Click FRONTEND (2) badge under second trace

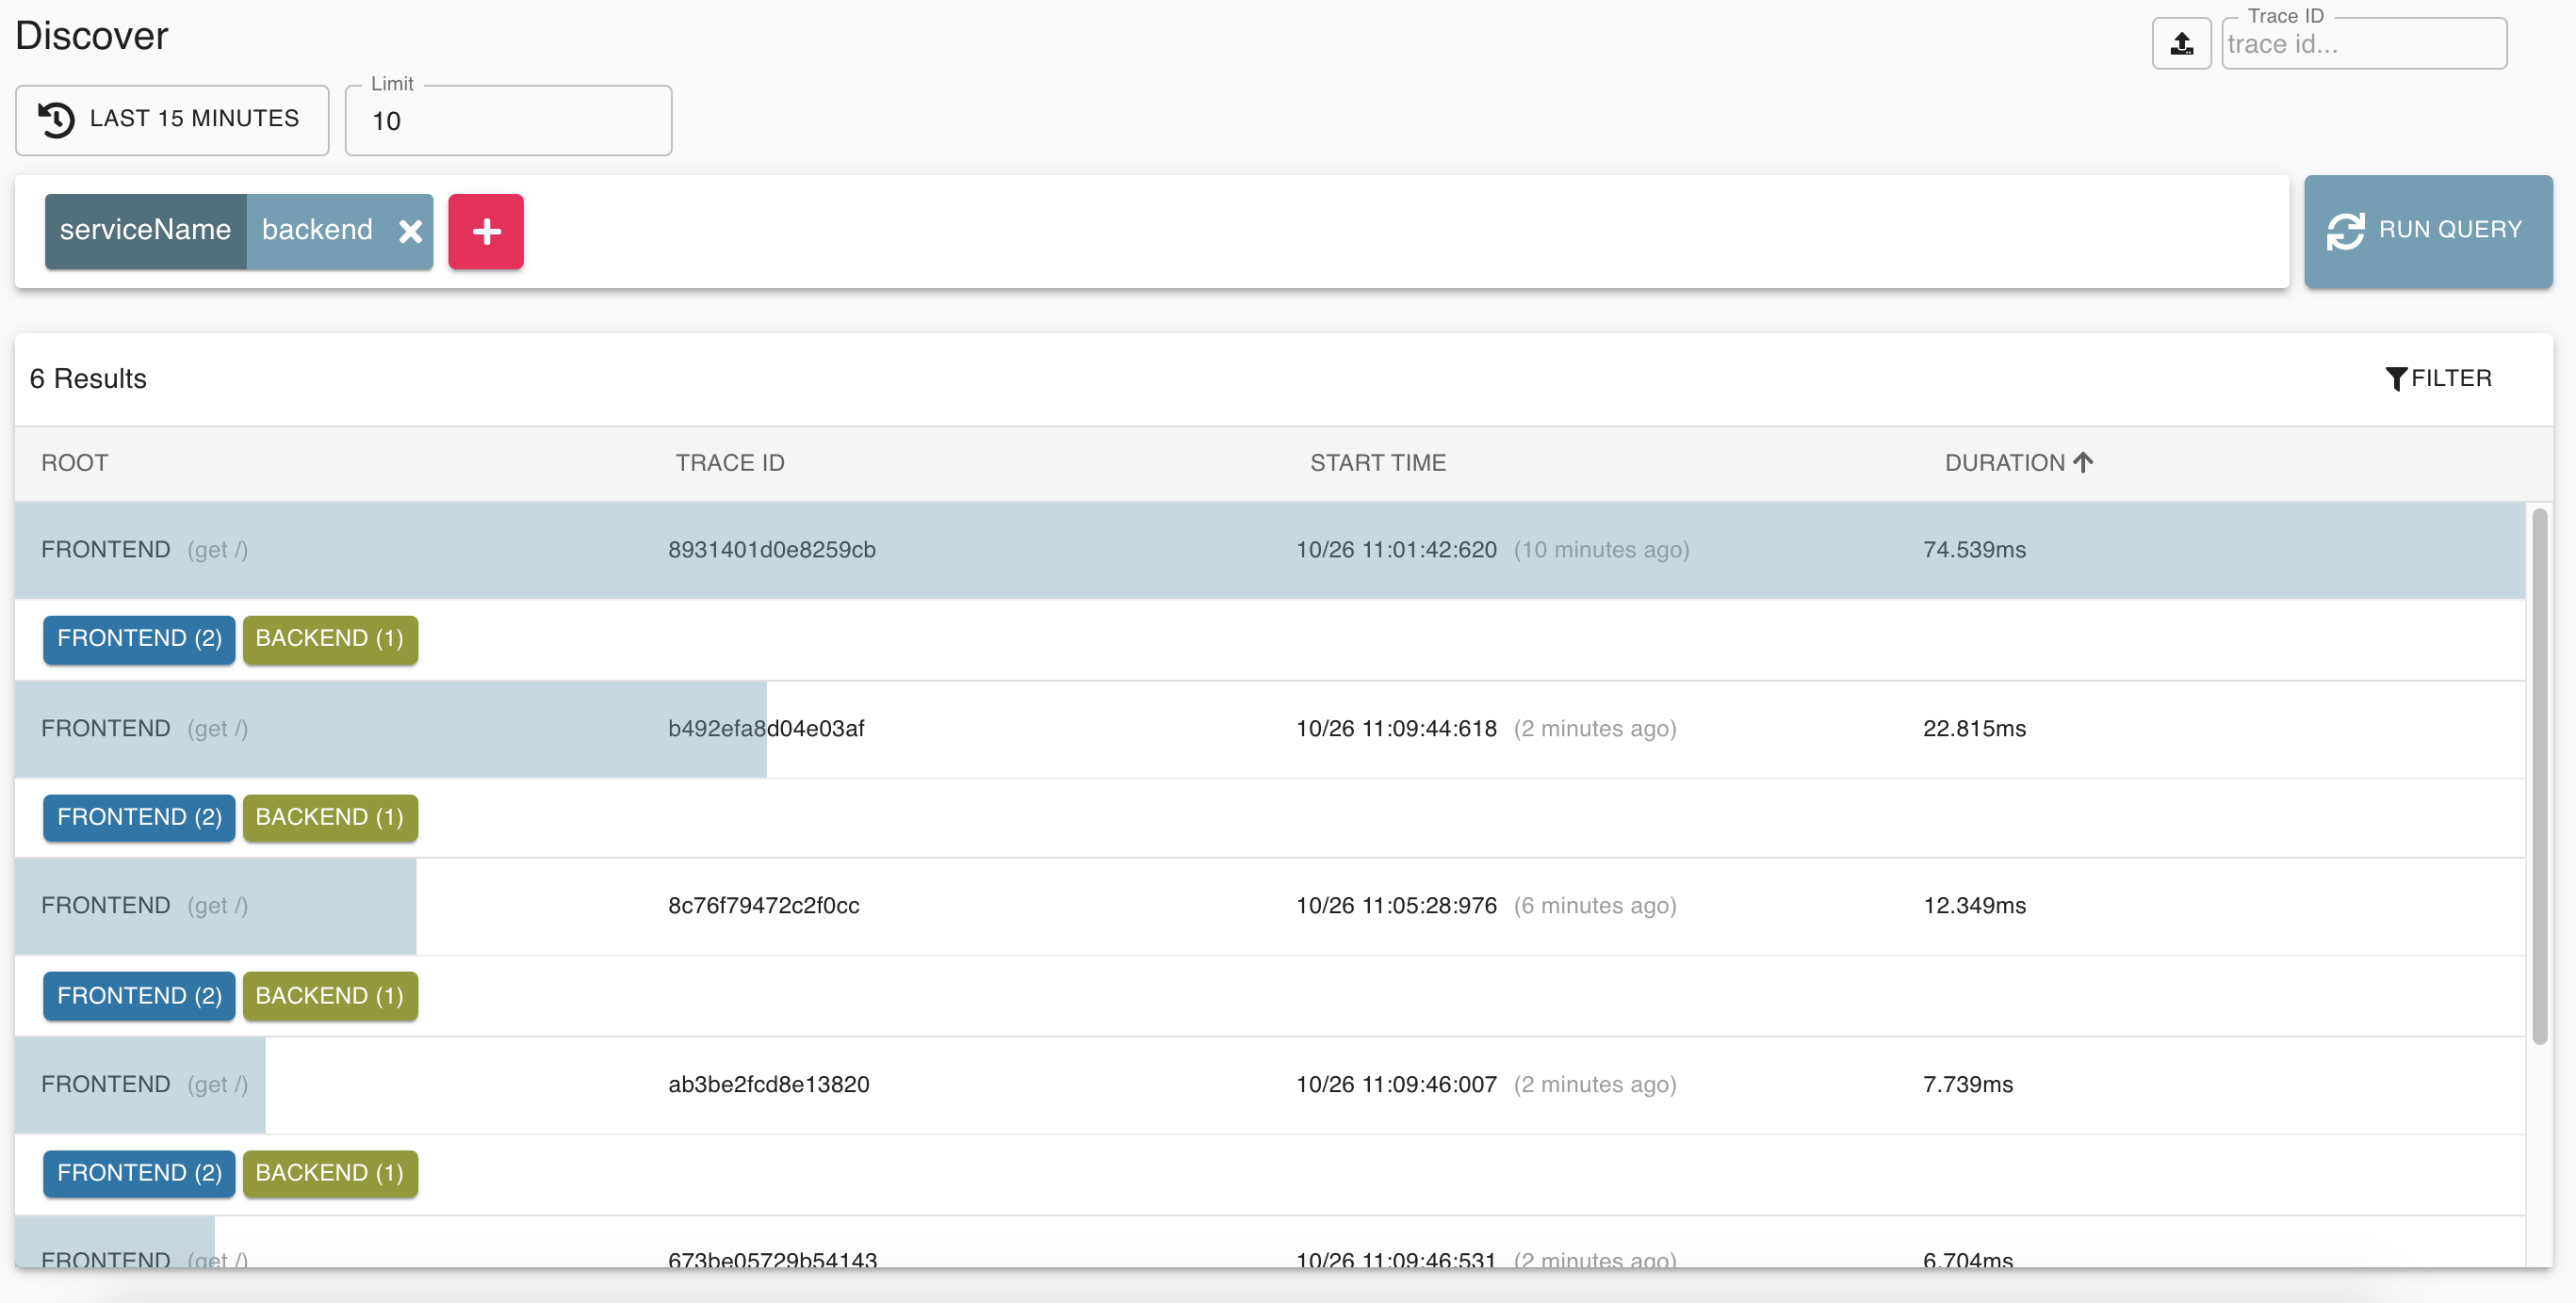click(139, 817)
